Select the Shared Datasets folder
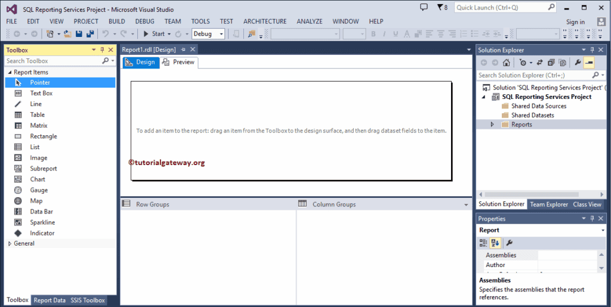This screenshot has height=307, width=611. tap(532, 115)
